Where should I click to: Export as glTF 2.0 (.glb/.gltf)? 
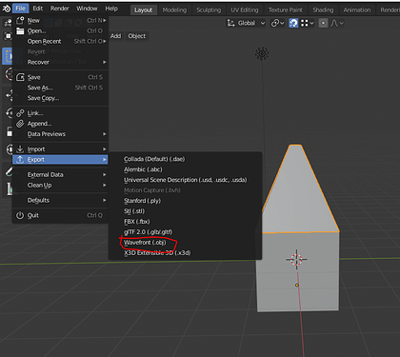tap(186, 232)
